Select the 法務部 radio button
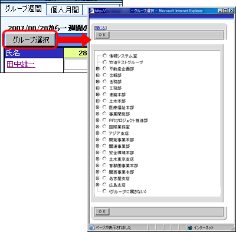 click(x=104, y=81)
